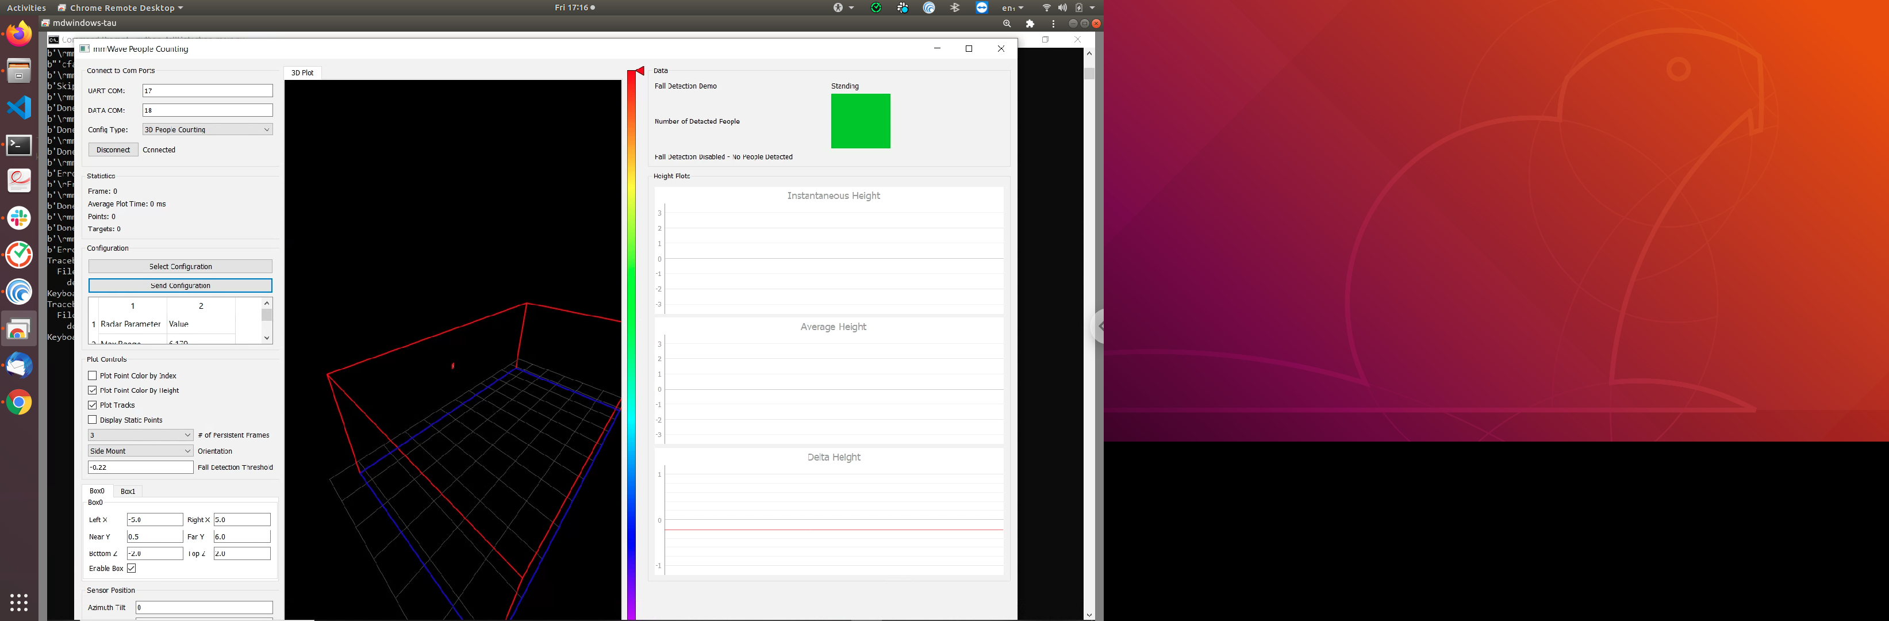Click the Near Y input field
Image resolution: width=1889 pixels, height=621 pixels.
tap(155, 536)
